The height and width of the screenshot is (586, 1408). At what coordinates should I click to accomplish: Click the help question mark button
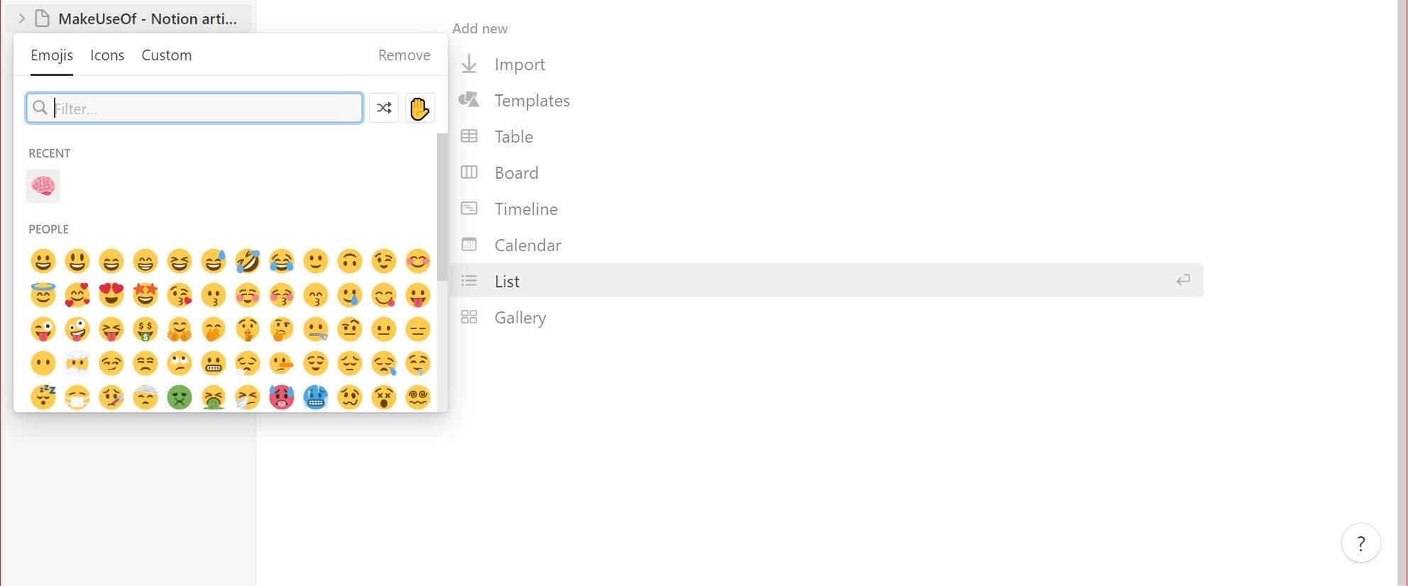[x=1360, y=543]
